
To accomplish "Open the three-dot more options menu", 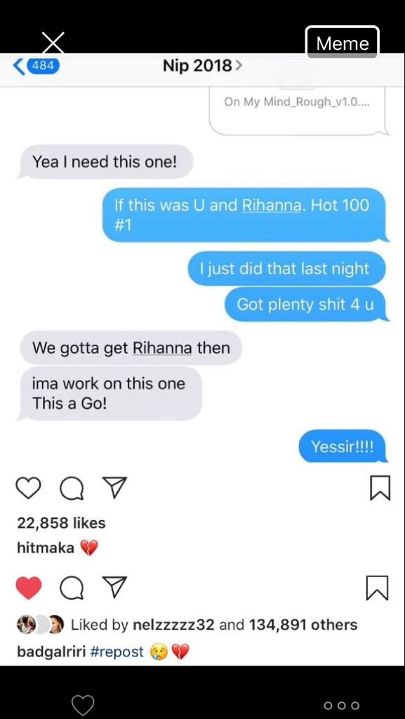I will point(342,705).
